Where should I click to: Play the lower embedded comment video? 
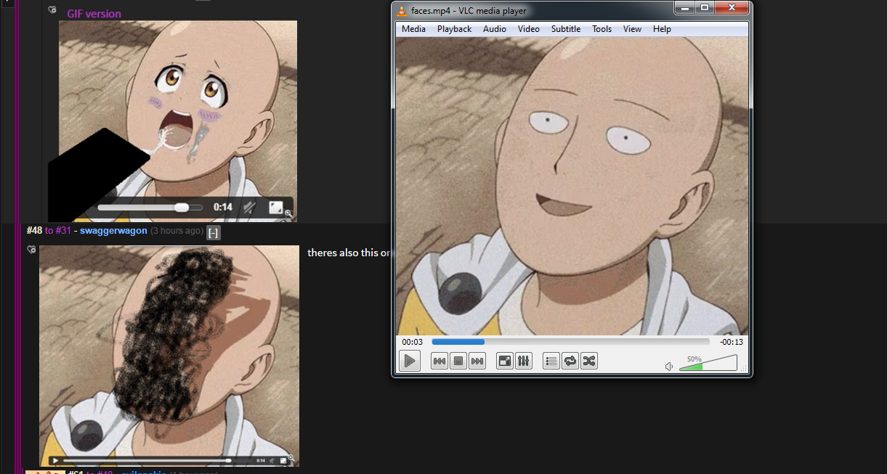[x=54, y=460]
